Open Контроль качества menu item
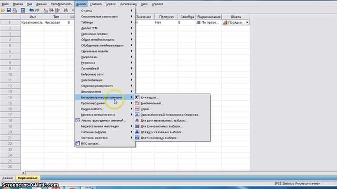Image resolution: width=337 pixels, height=189 pixels. pyautogui.click(x=105, y=138)
